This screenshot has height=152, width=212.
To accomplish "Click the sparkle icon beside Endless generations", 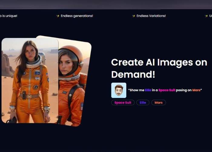I will pyautogui.click(x=58, y=16).
